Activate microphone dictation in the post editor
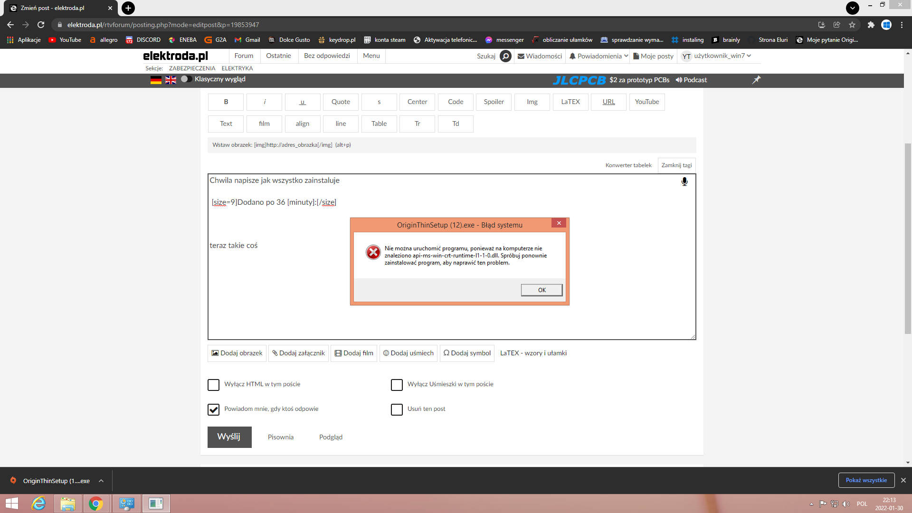This screenshot has width=912, height=513. (x=684, y=181)
